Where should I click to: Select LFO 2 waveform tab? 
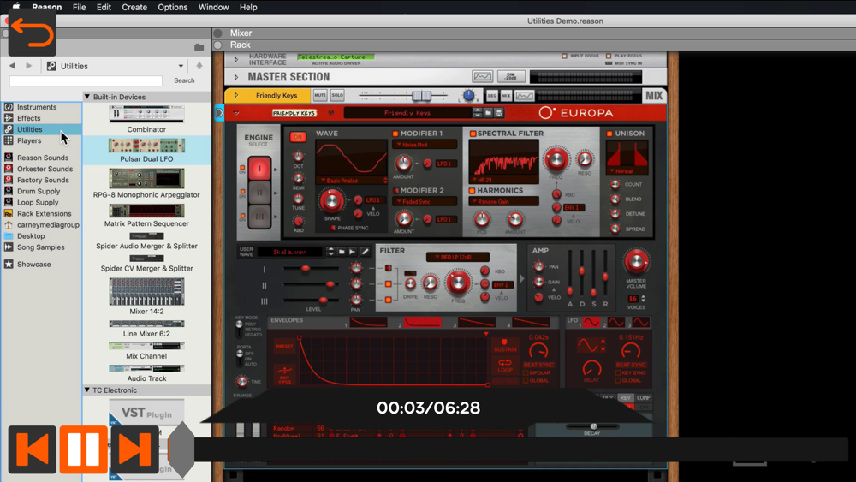(615, 323)
